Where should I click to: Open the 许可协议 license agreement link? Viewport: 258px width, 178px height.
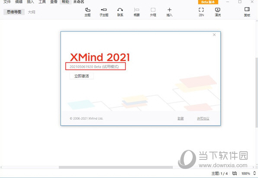coord(203,118)
